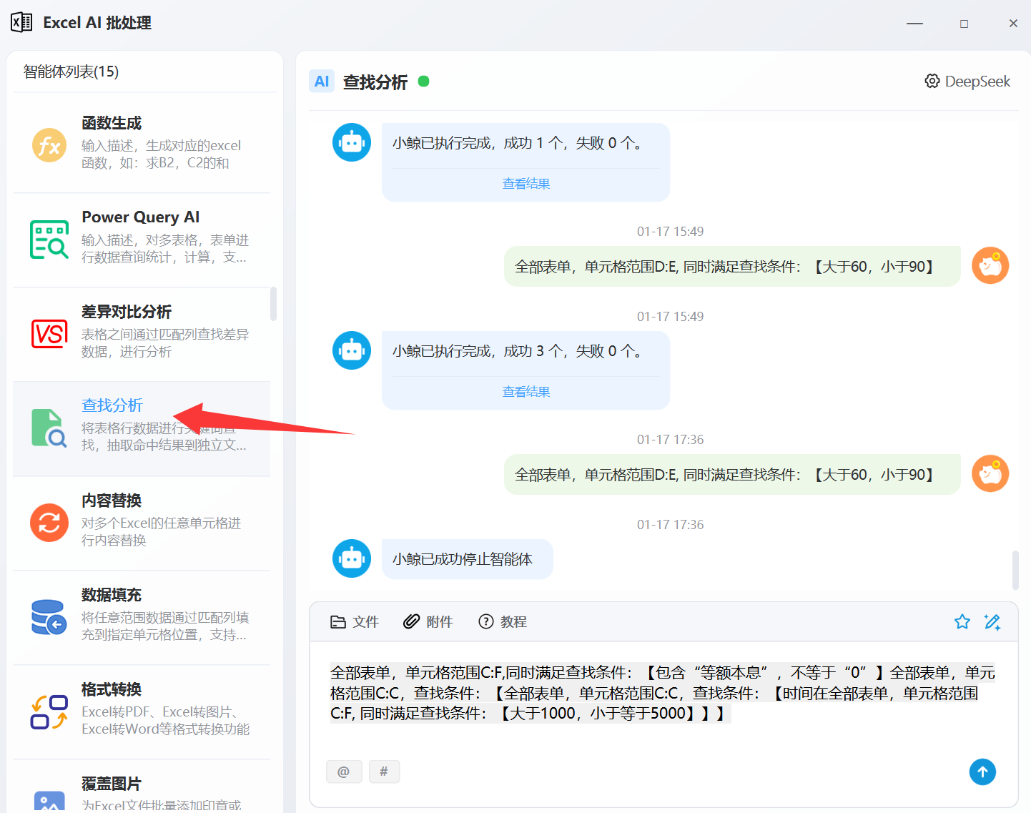Click the AI badge beside 查找分析 title

(x=322, y=82)
